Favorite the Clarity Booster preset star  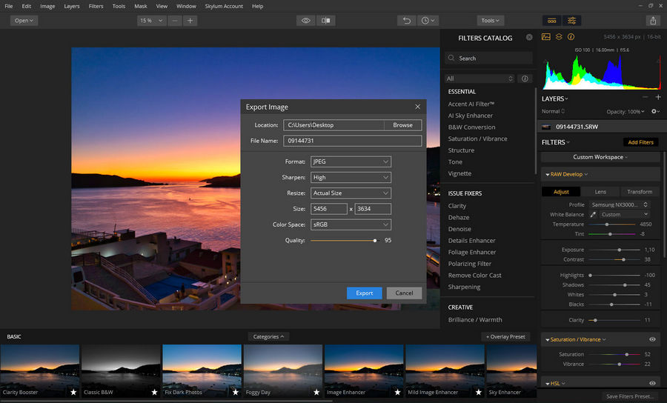coord(73,392)
